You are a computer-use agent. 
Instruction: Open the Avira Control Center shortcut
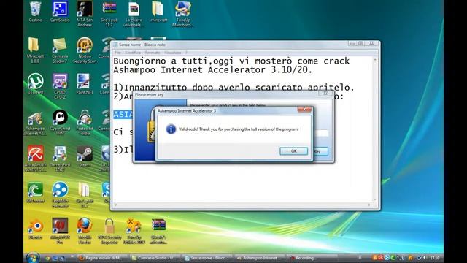(x=36, y=159)
